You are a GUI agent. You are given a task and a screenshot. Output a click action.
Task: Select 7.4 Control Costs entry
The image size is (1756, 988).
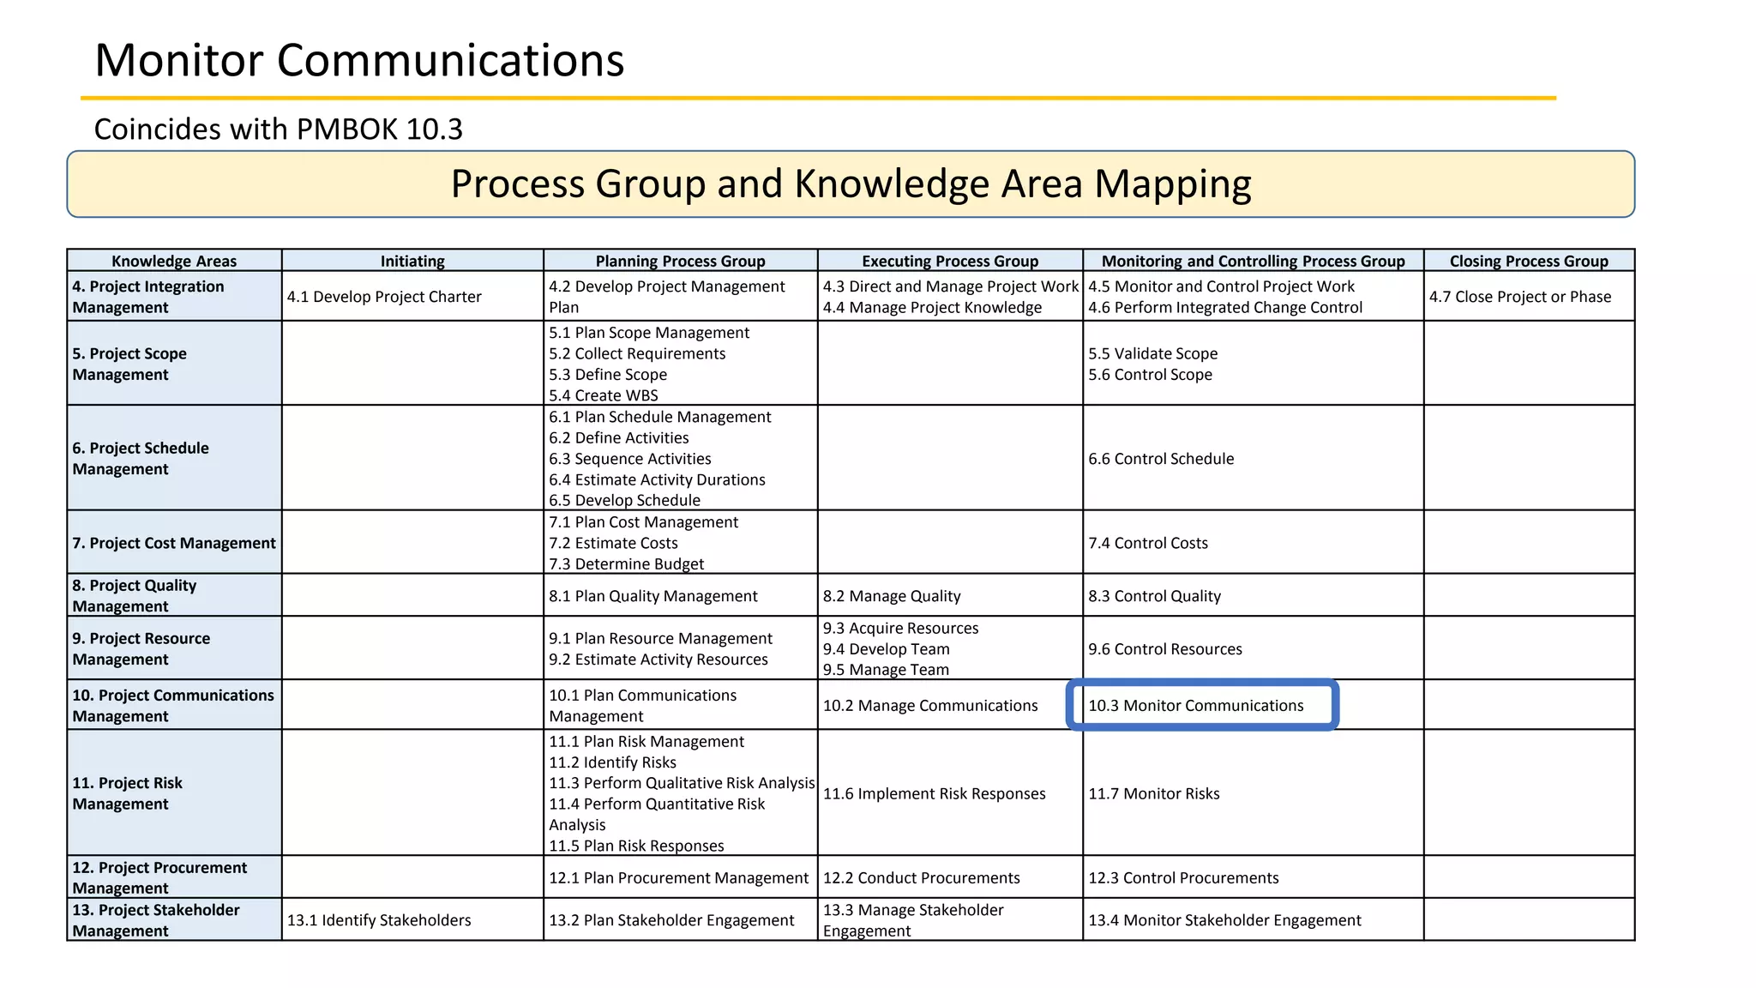pos(1147,543)
